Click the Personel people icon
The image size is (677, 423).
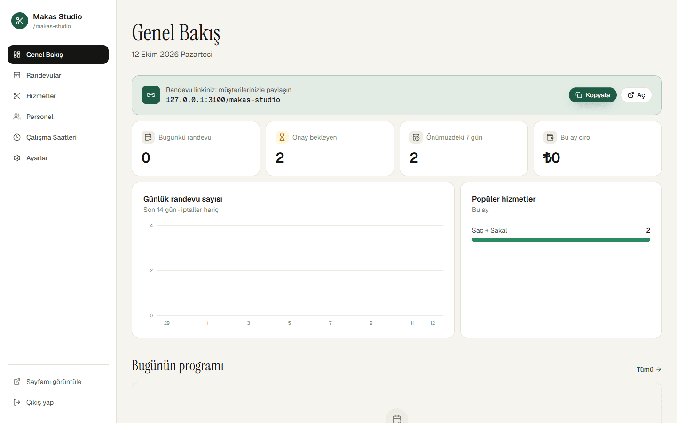pos(17,117)
